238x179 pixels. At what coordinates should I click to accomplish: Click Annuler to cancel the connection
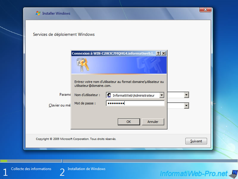coord(153,122)
